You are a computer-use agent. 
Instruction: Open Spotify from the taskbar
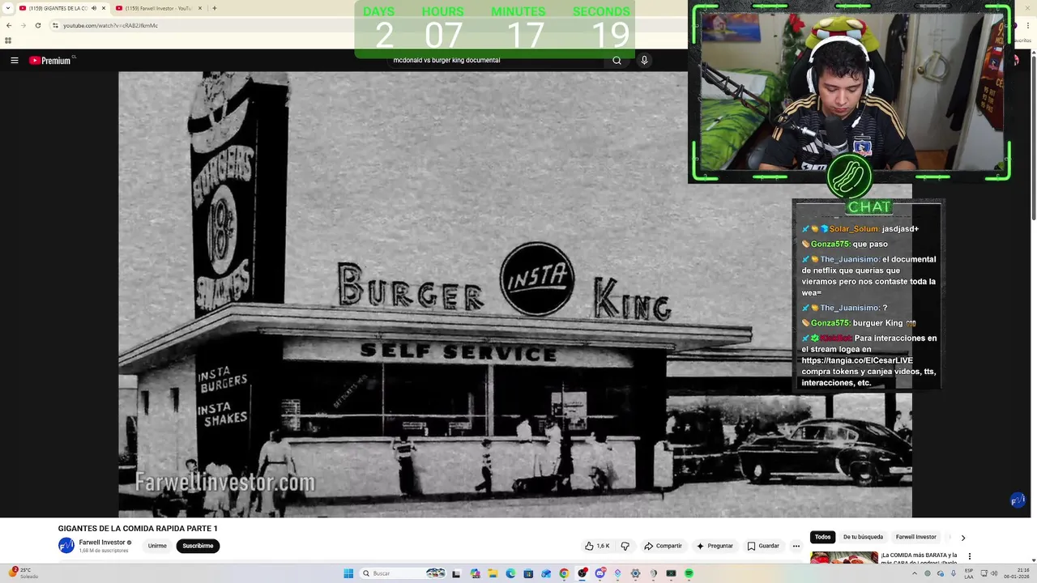tap(689, 573)
